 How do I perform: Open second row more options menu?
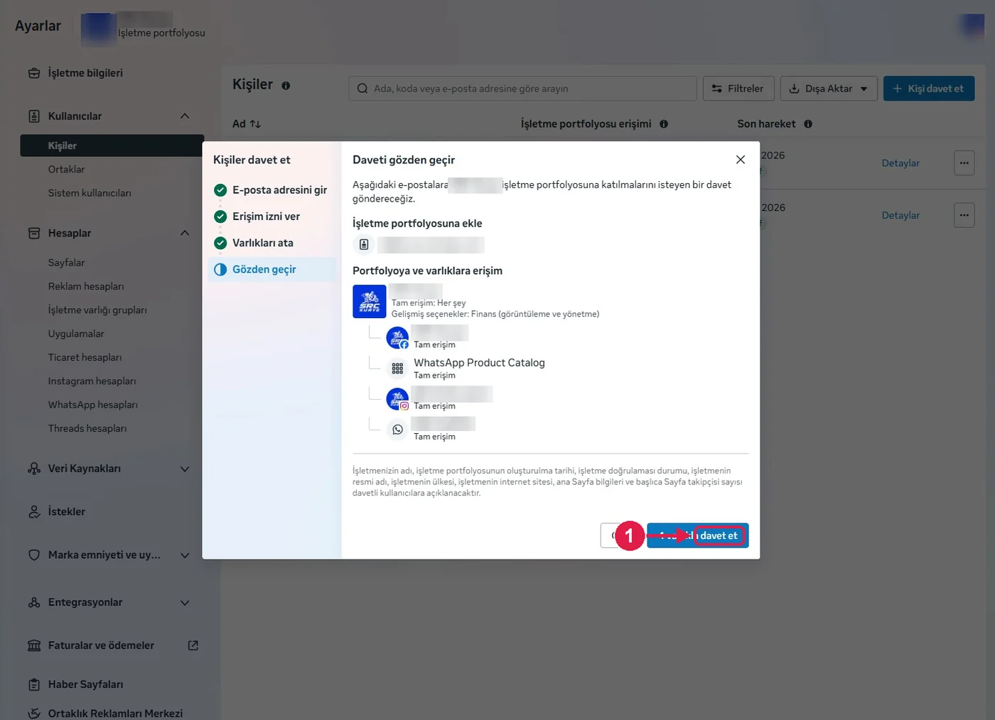(x=964, y=215)
